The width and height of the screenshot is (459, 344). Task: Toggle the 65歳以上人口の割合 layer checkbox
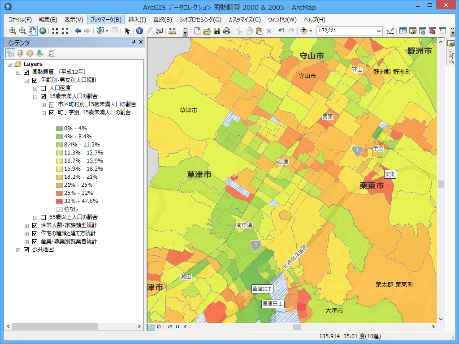tap(43, 217)
